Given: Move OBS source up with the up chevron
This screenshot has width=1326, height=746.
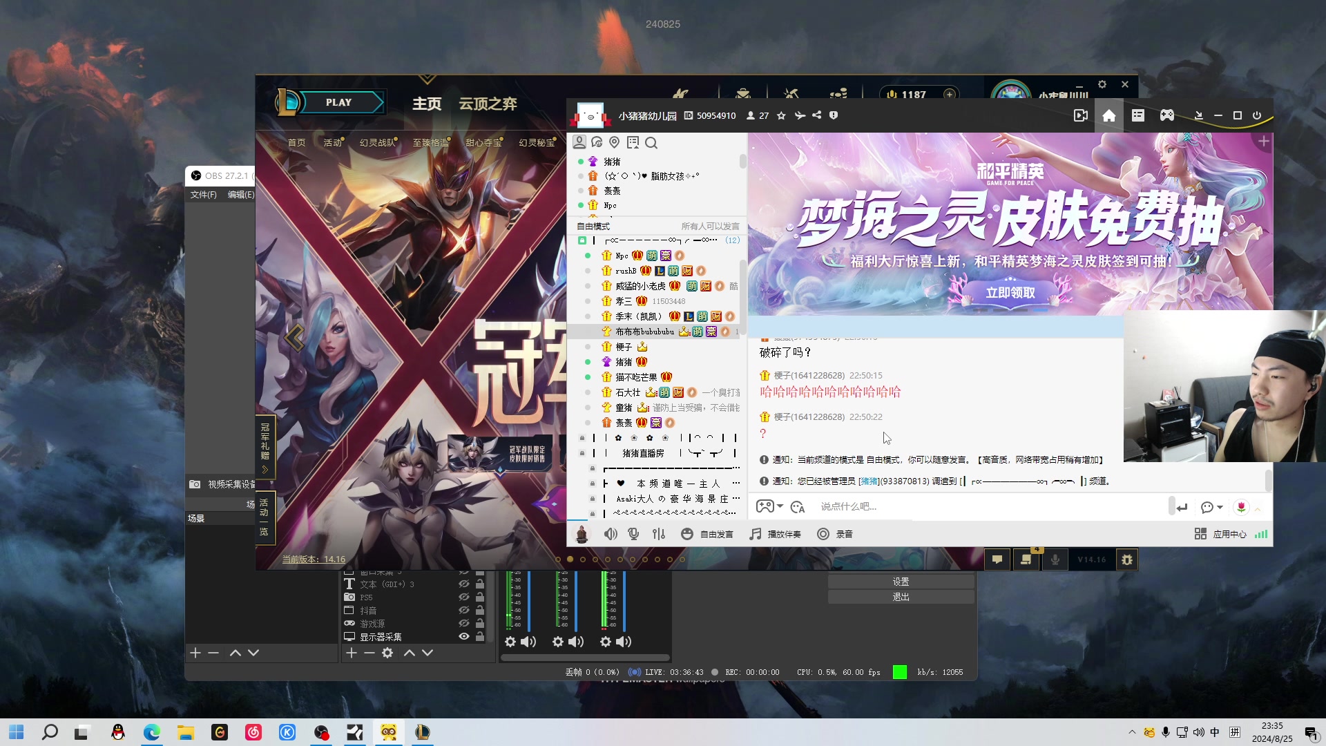Looking at the screenshot, I should pos(410,653).
